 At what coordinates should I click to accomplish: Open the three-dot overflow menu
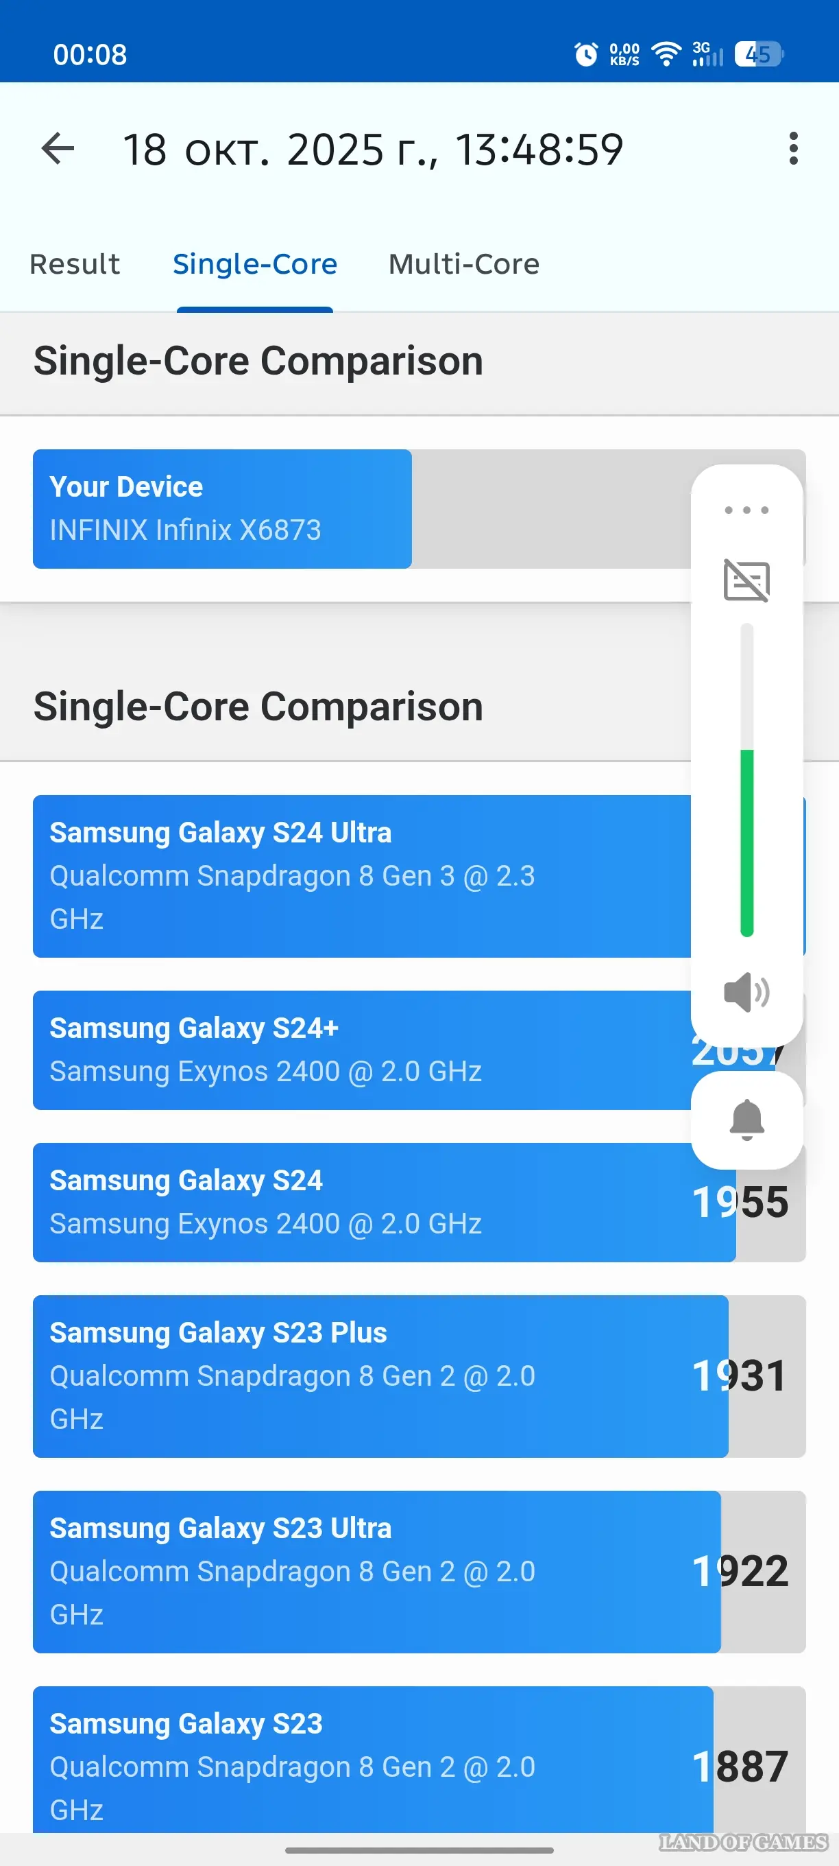pyautogui.click(x=793, y=150)
